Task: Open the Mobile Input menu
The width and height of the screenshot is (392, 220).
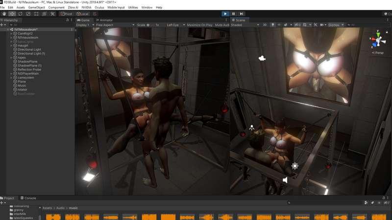Action: coord(116,7)
